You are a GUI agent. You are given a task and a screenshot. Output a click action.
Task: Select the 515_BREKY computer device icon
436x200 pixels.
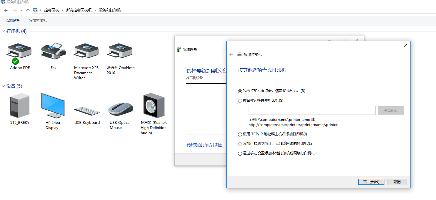20,105
